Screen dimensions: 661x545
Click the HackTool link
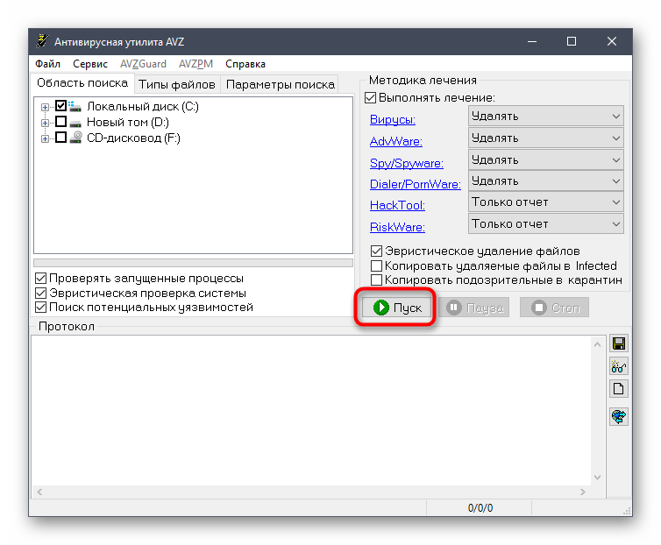pyautogui.click(x=397, y=205)
